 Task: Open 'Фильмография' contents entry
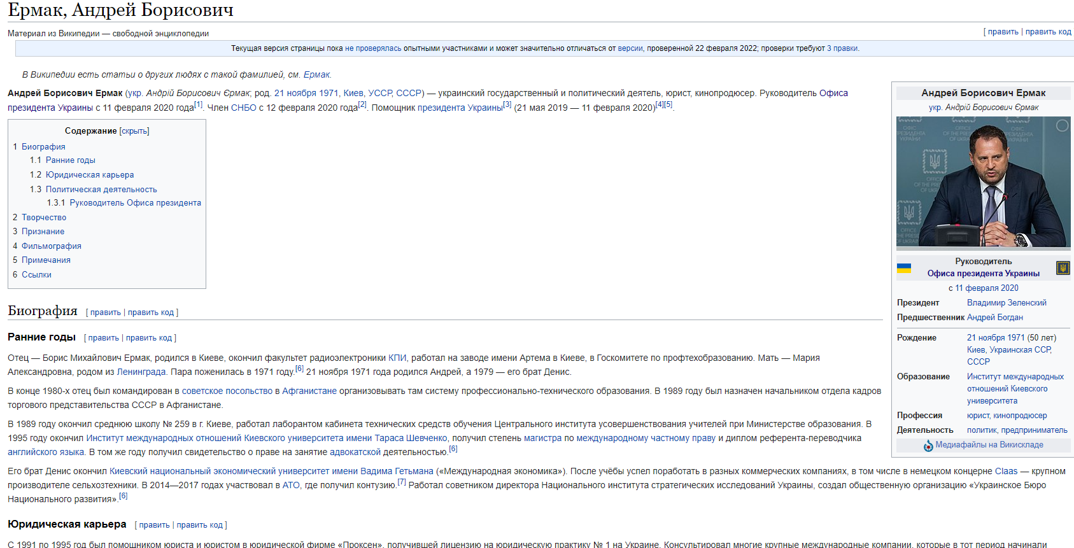coord(52,246)
